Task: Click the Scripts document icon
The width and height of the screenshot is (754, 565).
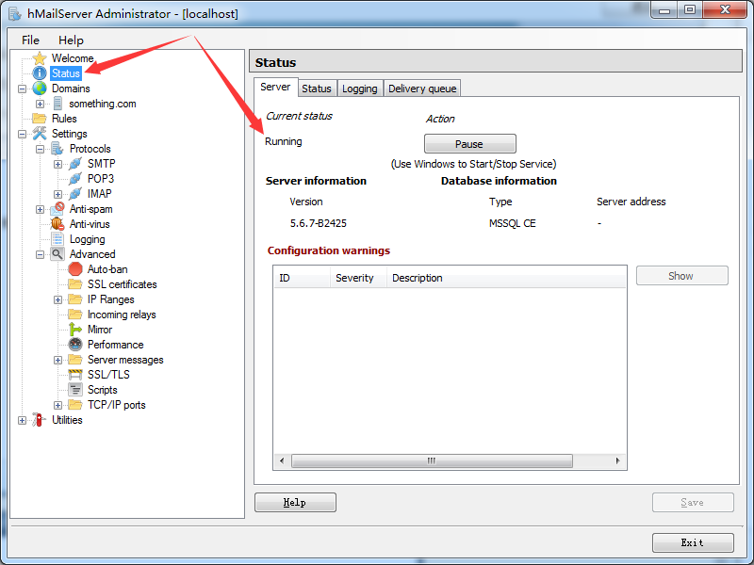Action: point(75,390)
